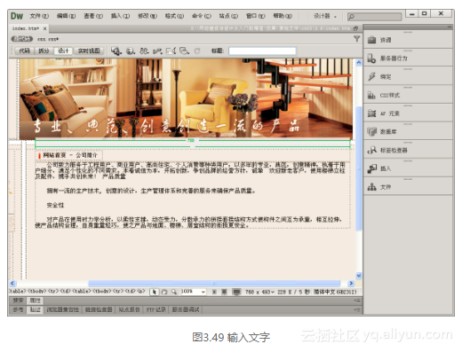Open the 数据库 panel
This screenshot has width=462, height=352.
click(408, 131)
